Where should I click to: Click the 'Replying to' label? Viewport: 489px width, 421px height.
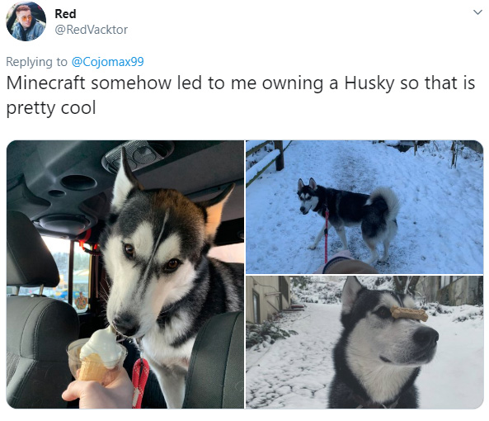coord(36,62)
